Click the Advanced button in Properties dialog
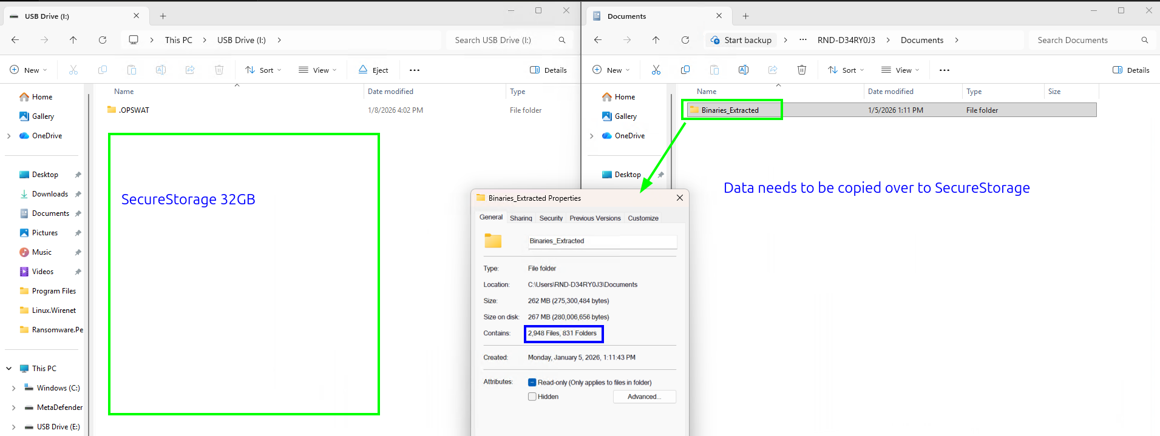Screen dimensions: 1160x436 tap(644, 397)
